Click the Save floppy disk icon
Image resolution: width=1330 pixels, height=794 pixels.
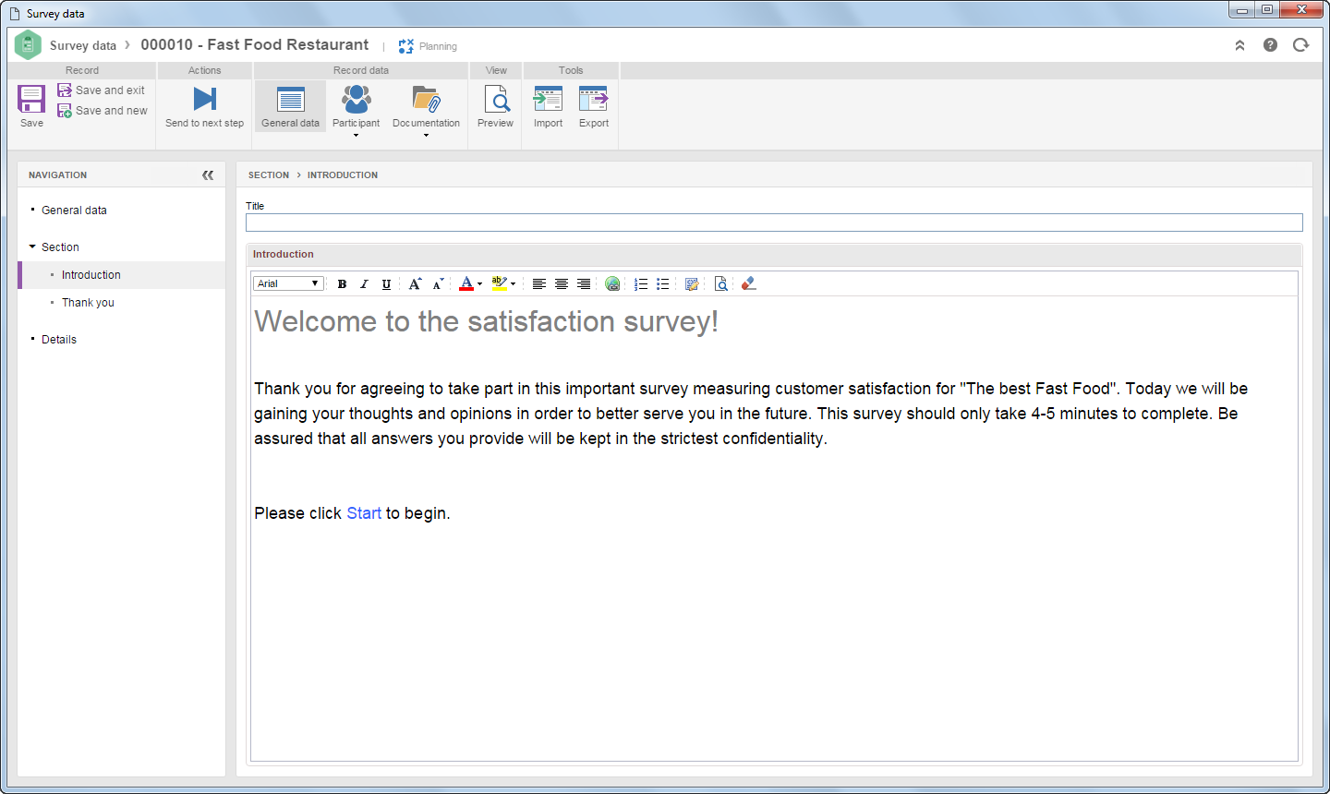[x=31, y=99]
